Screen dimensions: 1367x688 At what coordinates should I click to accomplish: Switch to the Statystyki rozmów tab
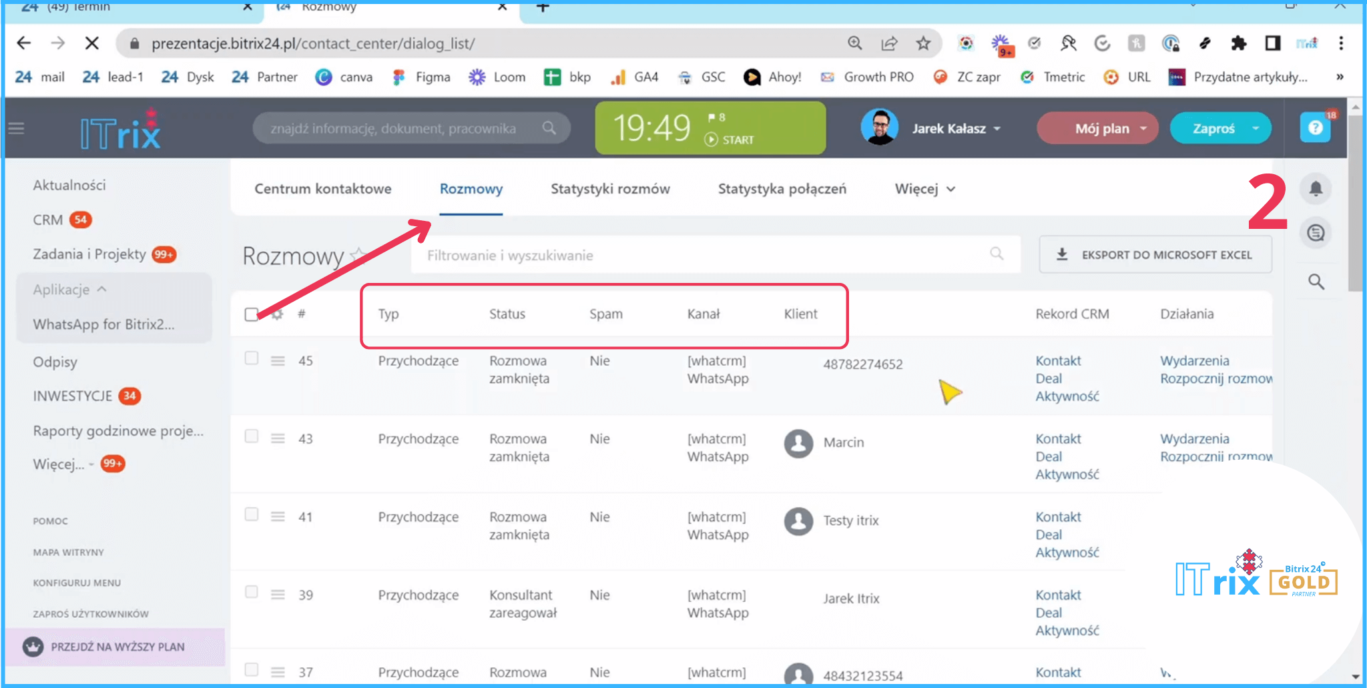point(609,190)
